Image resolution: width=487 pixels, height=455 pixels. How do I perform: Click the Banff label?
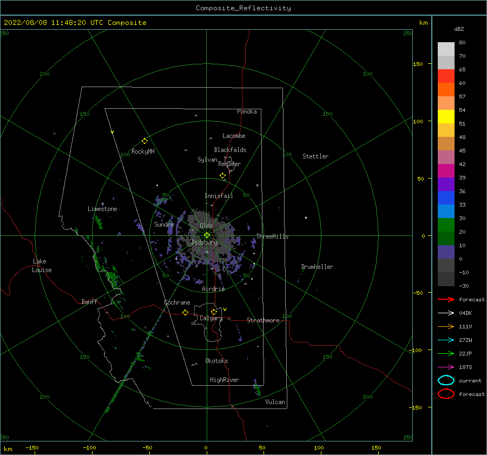pos(89,302)
